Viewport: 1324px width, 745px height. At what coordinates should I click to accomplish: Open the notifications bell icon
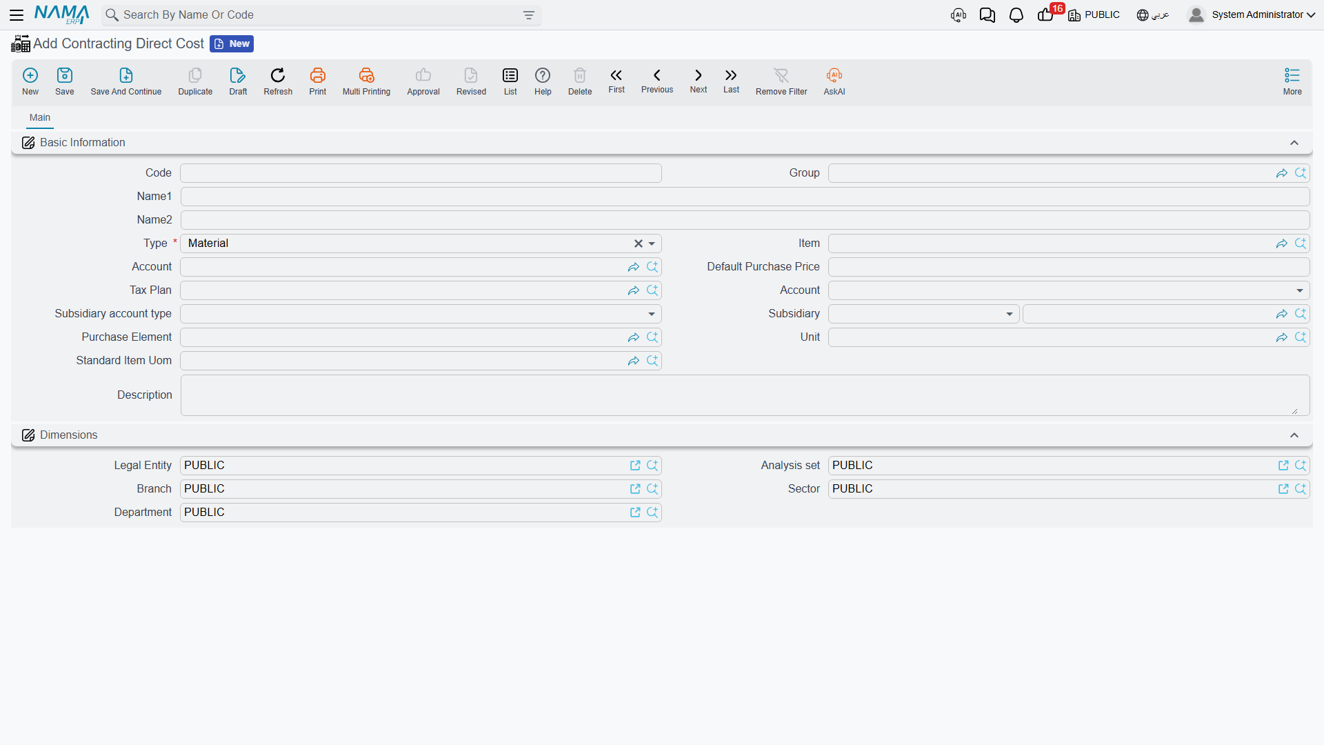[1016, 15]
